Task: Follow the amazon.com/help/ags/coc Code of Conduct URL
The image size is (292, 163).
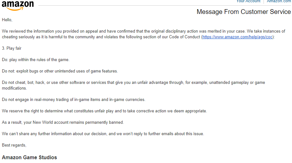Action: coord(238,37)
